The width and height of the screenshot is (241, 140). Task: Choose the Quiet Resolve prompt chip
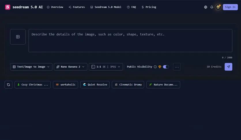[x=95, y=85]
